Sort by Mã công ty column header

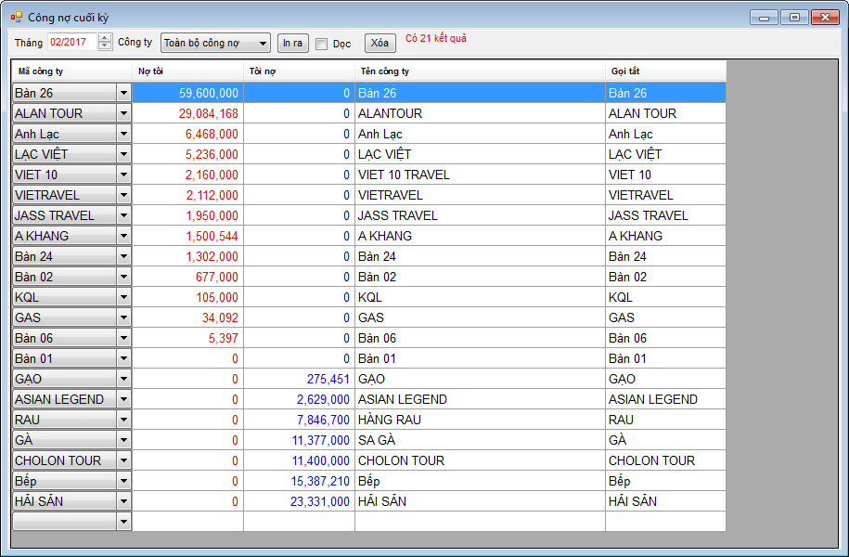click(72, 71)
